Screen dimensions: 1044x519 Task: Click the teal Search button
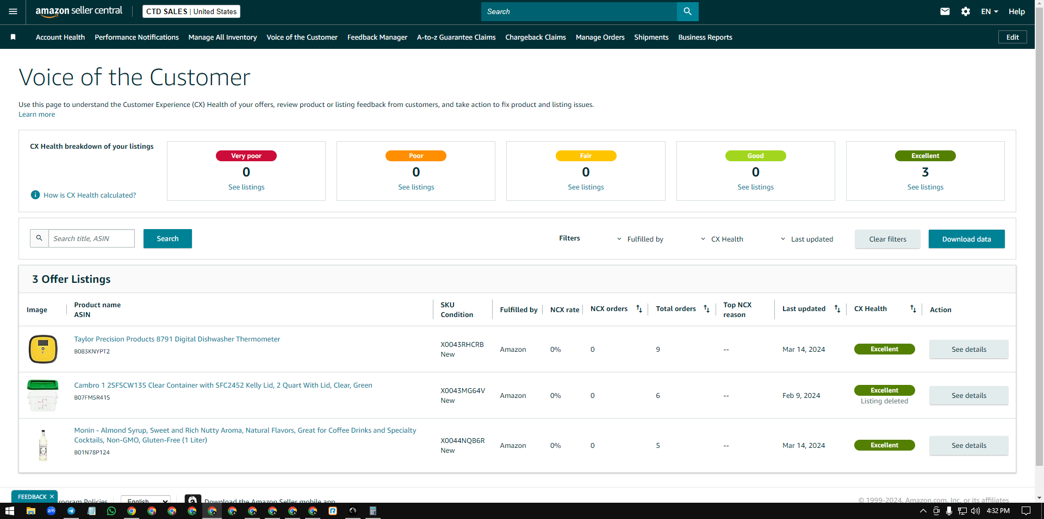coord(167,238)
